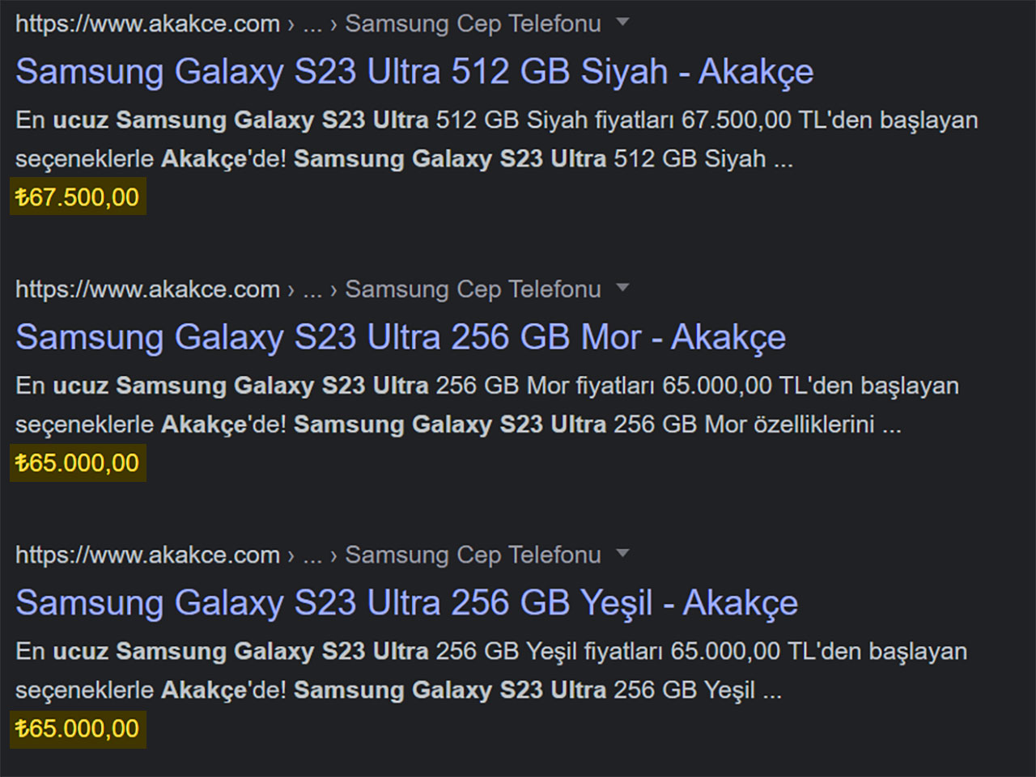Select the ₺65.000,00 price under the Yeşil result
Image resolution: width=1036 pixels, height=777 pixels.
pos(78,728)
